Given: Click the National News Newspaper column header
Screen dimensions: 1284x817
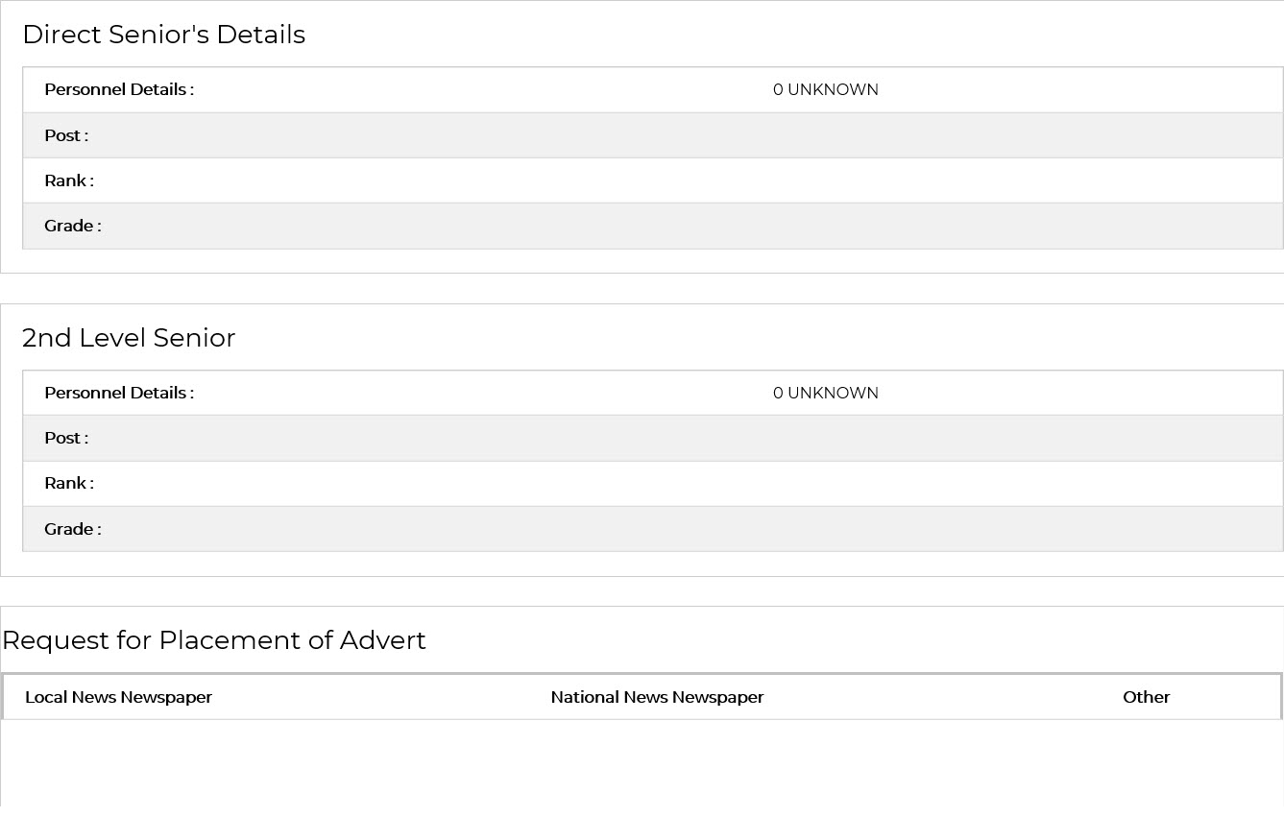Looking at the screenshot, I should [x=657, y=697].
